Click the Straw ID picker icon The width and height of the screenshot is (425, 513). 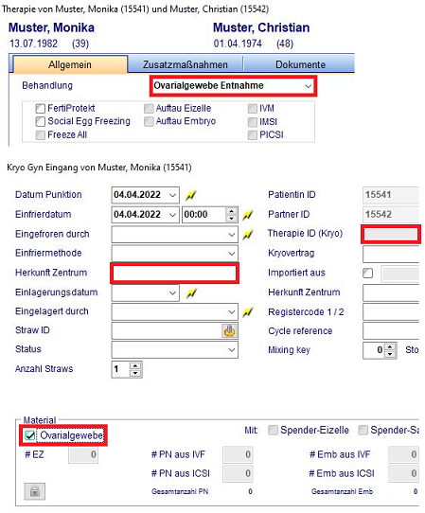230,331
